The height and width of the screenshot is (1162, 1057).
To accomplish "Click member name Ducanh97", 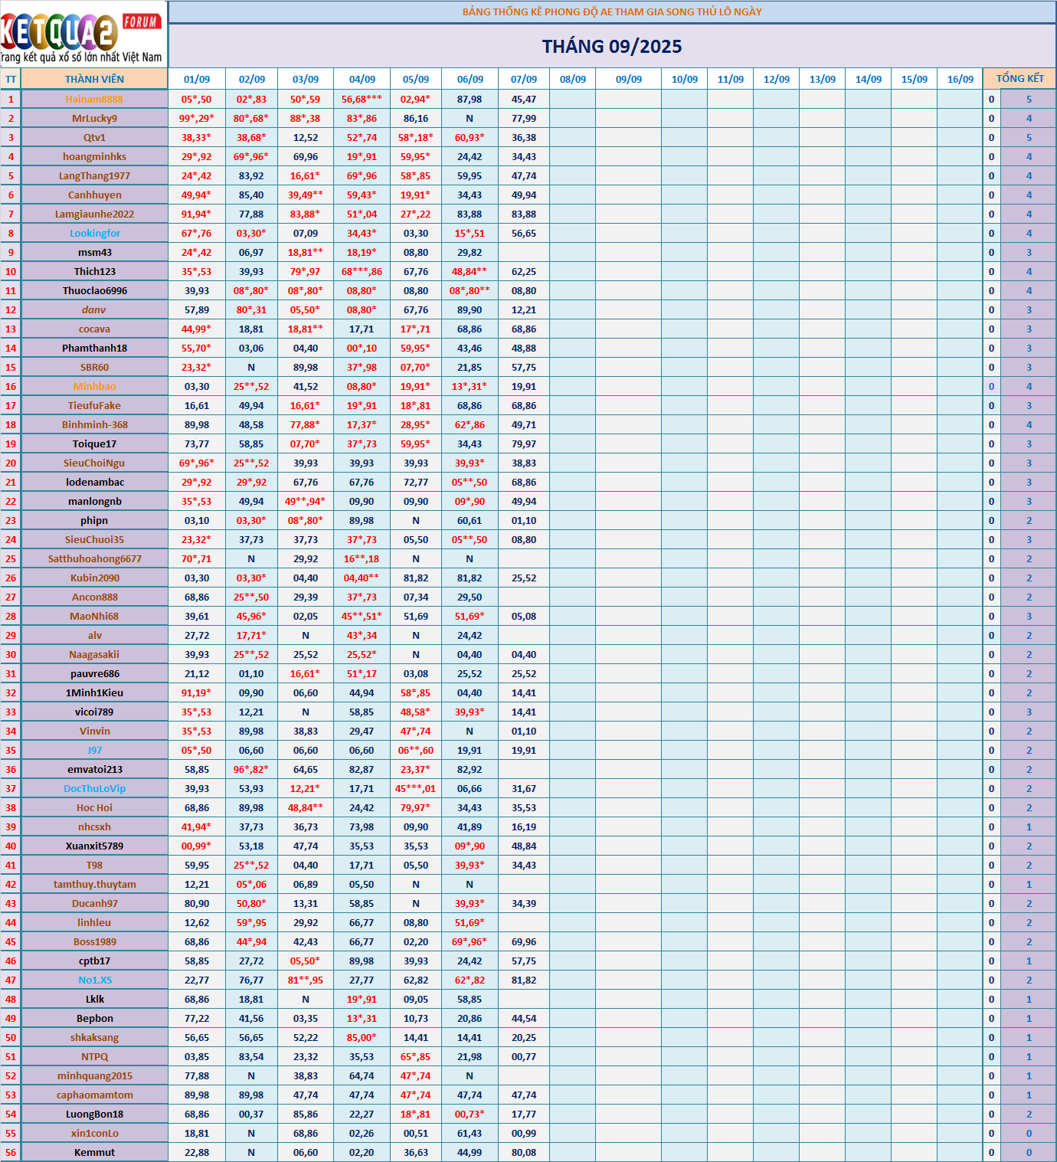I will 94,903.
